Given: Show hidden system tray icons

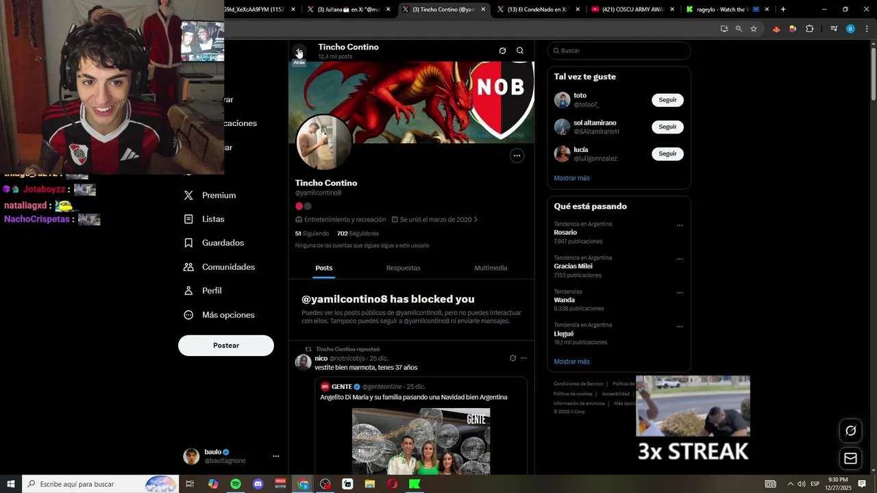Looking at the screenshot, I should coord(790,484).
